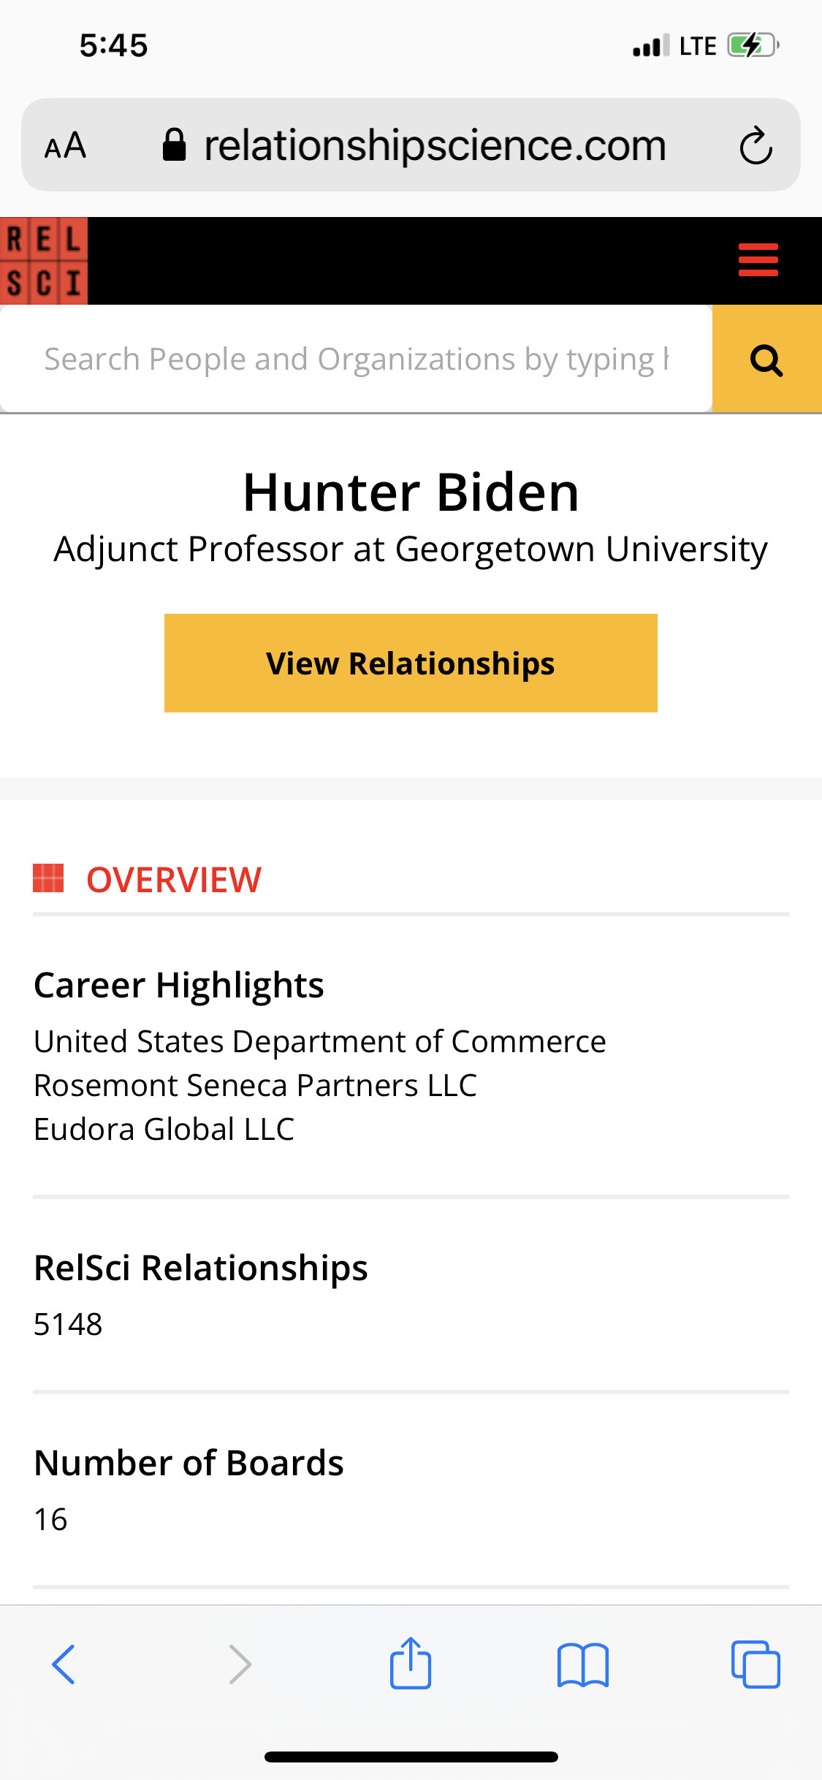The image size is (822, 1780).
Task: Reload the page in Safari
Action: [x=755, y=145]
